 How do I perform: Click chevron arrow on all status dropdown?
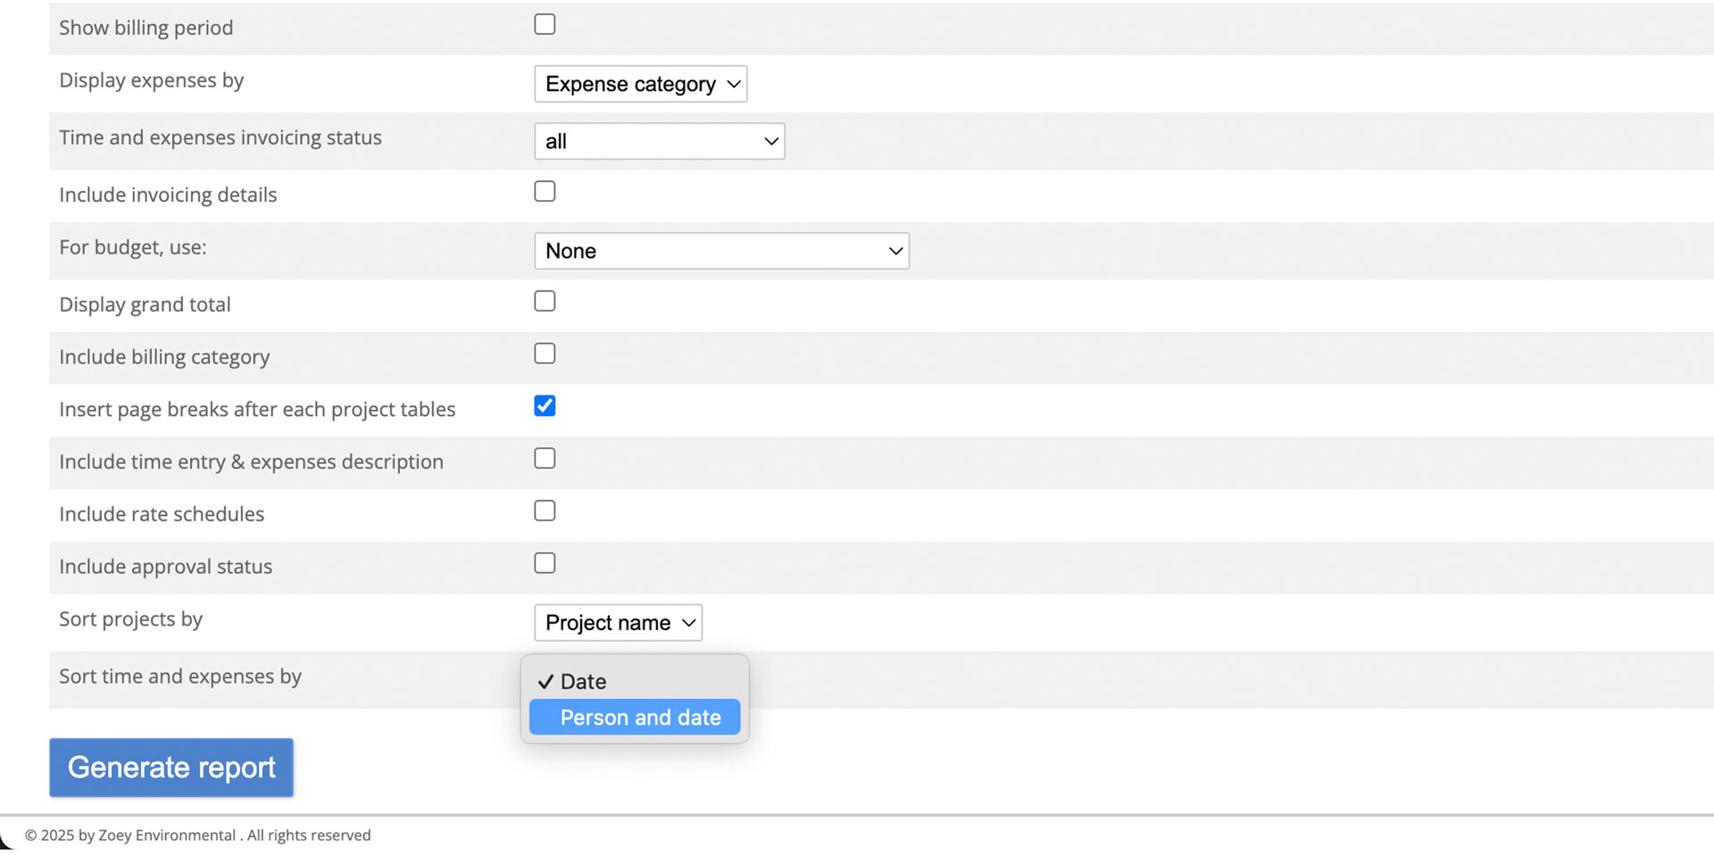(x=771, y=142)
